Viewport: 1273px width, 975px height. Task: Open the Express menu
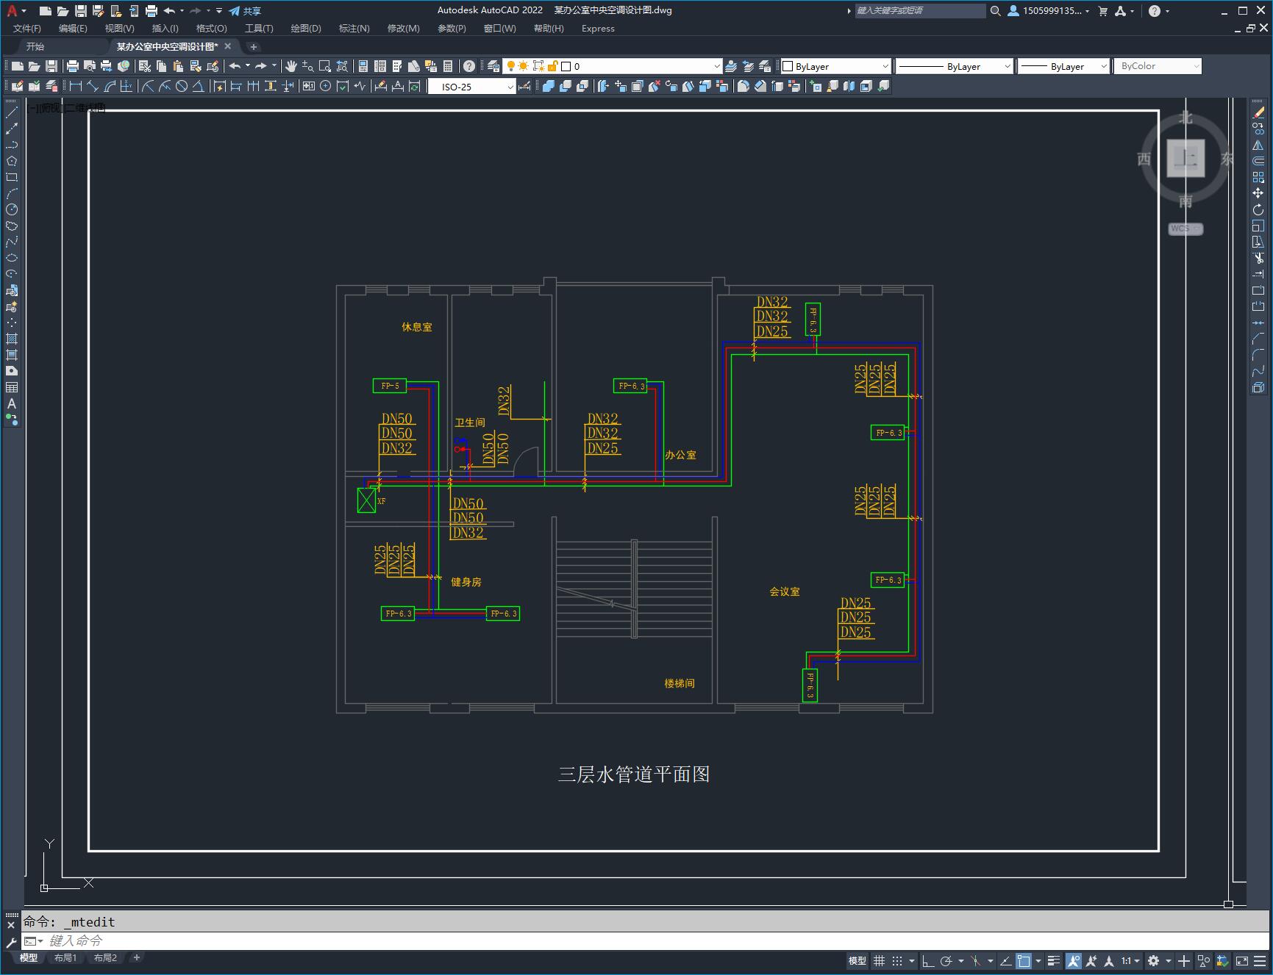click(598, 29)
